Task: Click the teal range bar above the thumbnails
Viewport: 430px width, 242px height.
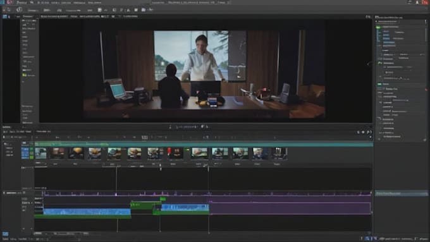Action: 204,144
